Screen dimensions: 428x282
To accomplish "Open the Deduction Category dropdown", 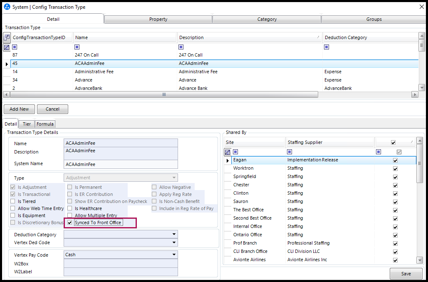I will [x=174, y=234].
